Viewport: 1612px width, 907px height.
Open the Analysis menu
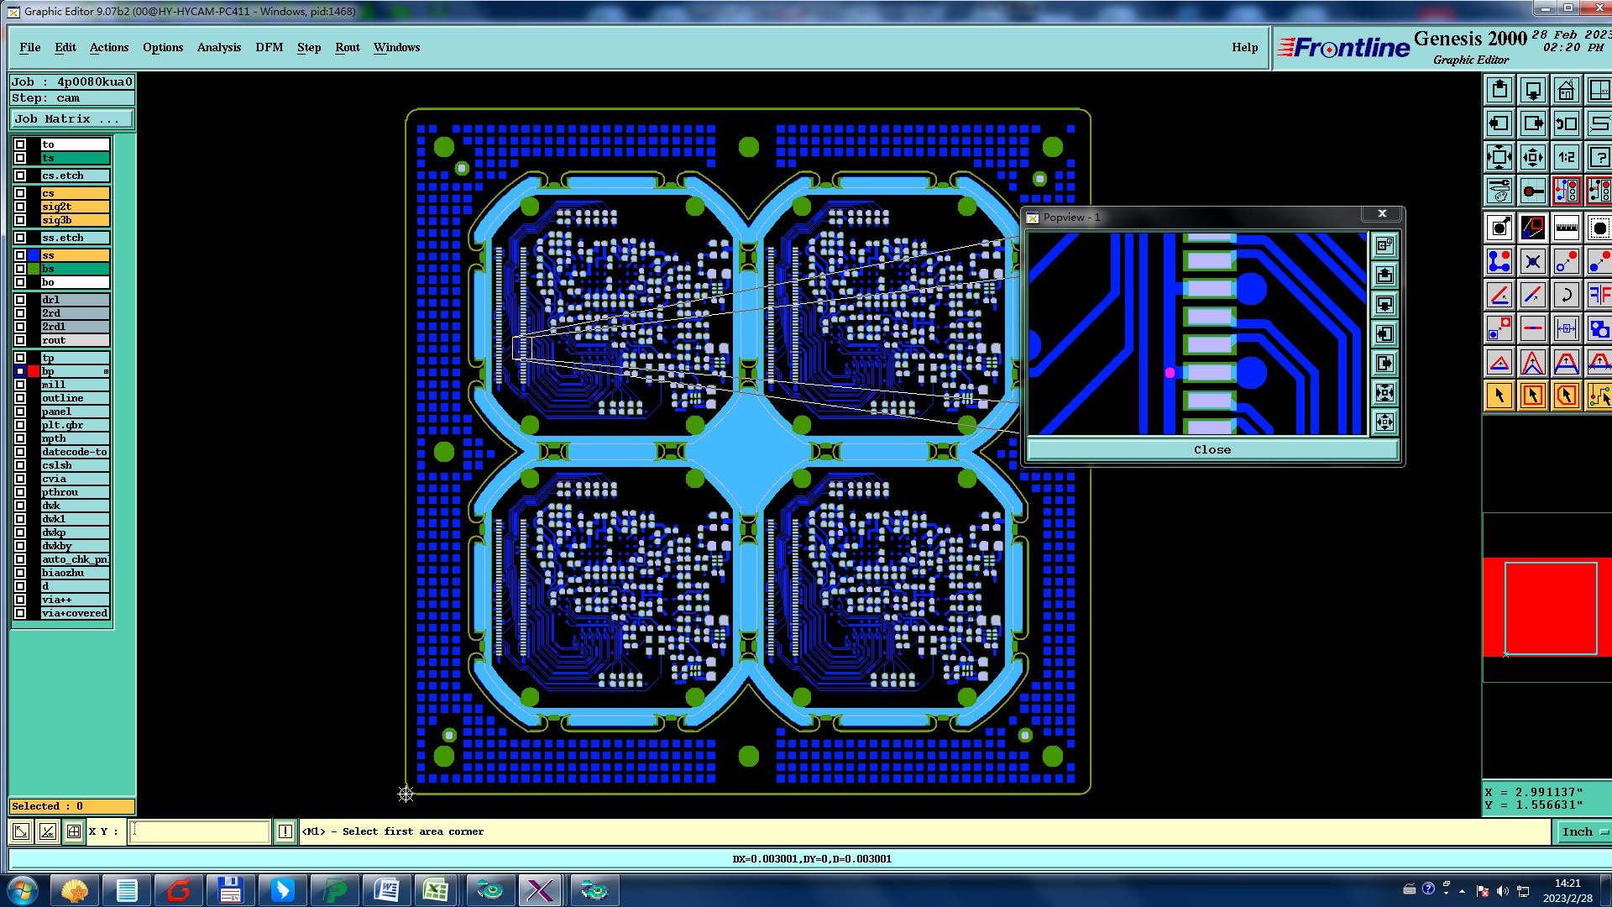click(x=218, y=48)
